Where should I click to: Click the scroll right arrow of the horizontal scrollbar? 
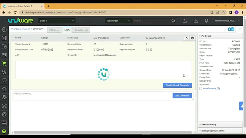(x=194, y=132)
